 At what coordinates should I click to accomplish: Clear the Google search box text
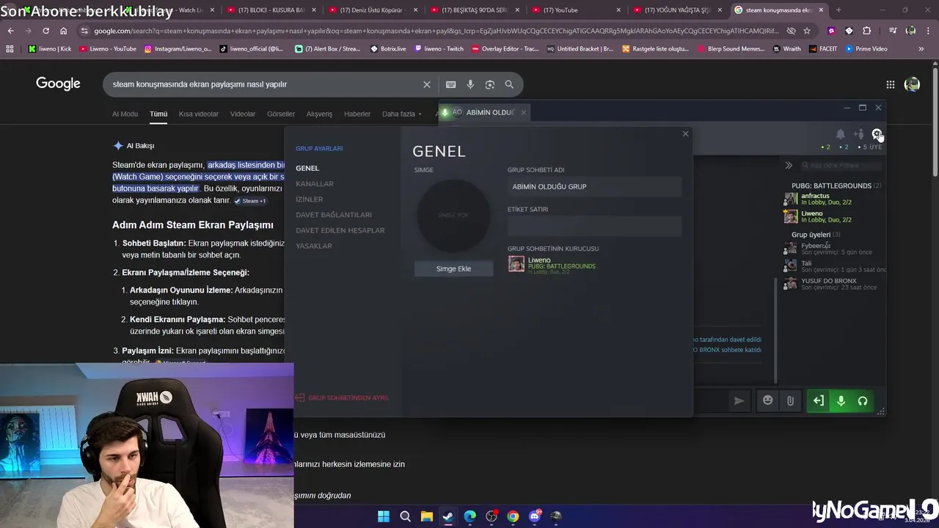pyautogui.click(x=426, y=84)
